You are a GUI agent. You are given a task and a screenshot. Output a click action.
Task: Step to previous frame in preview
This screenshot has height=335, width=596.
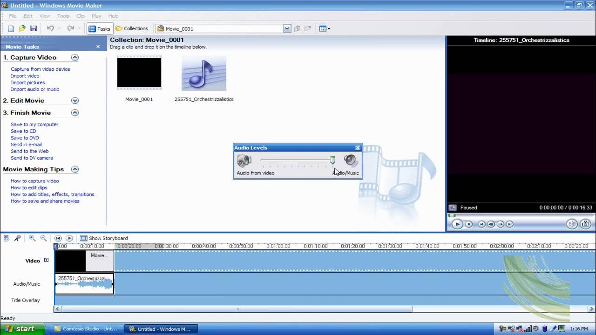(491, 224)
